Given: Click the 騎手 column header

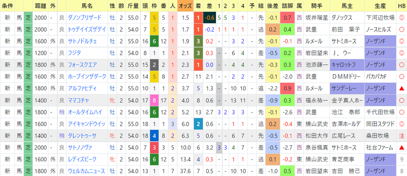Looking at the screenshot, I should tap(317, 6).
